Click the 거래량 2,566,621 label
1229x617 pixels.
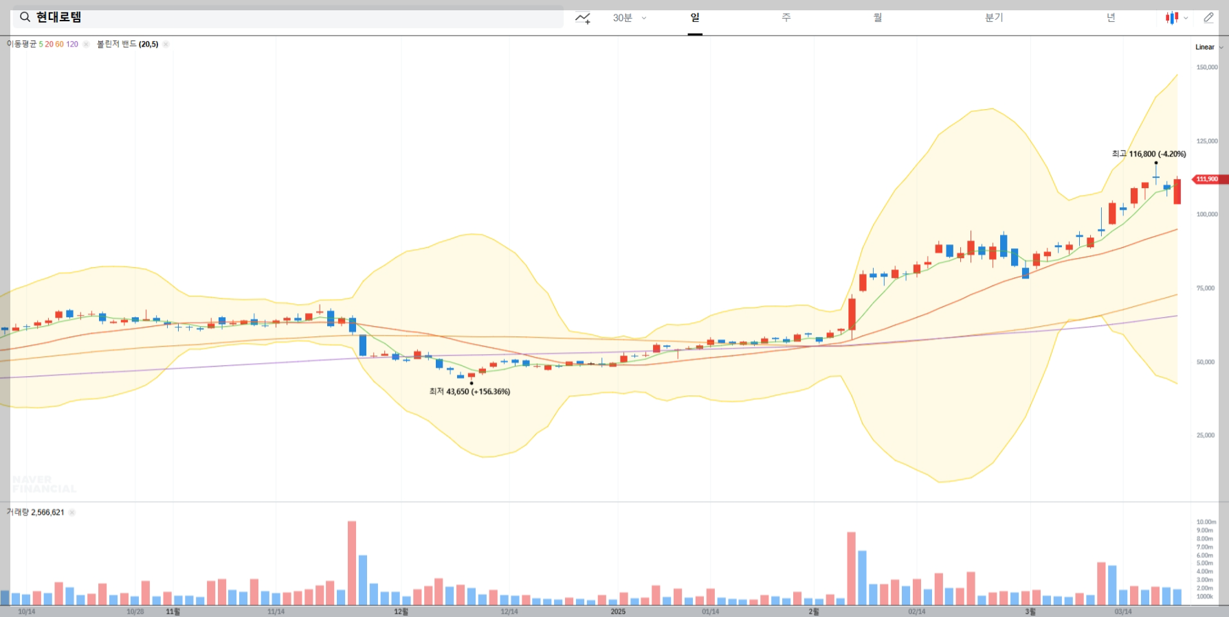point(35,512)
